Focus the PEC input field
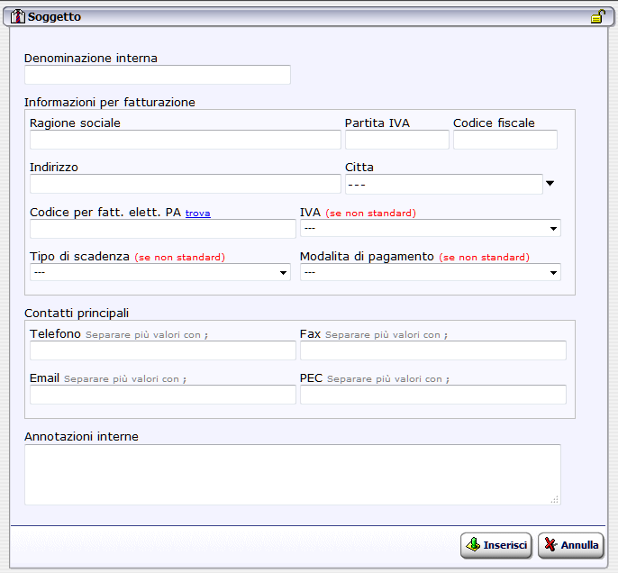Screen dimensions: 618x573 point(432,395)
